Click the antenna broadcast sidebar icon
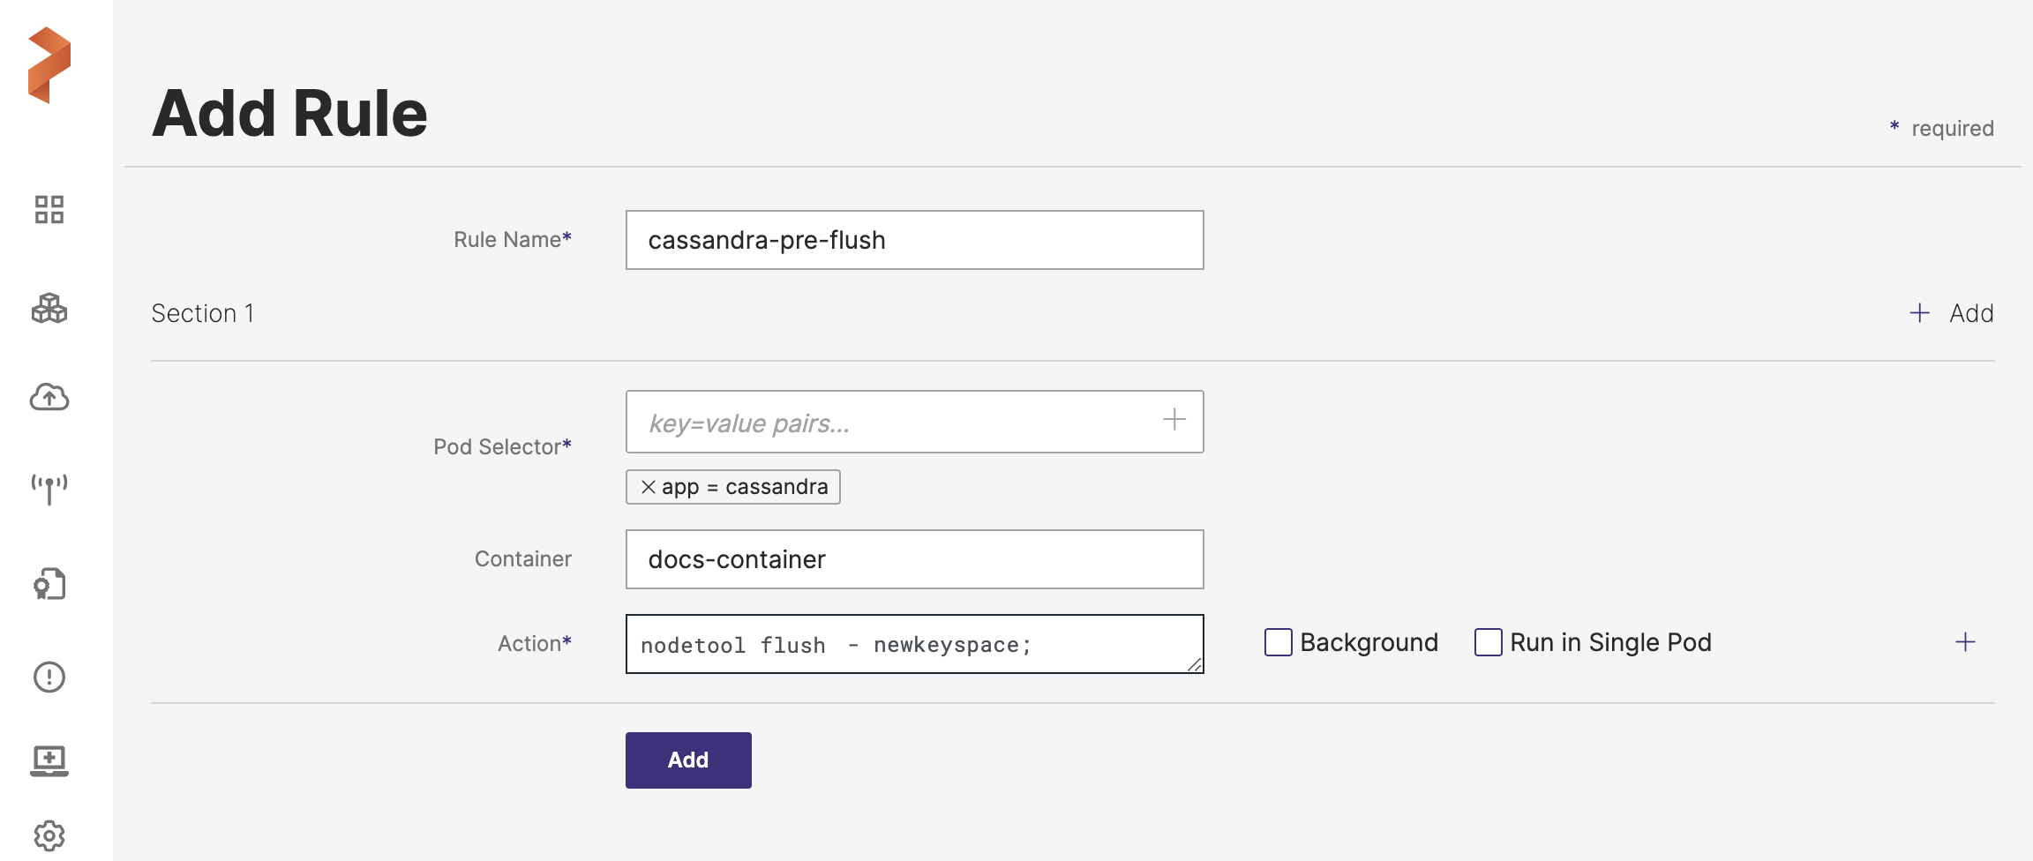Screen dimensions: 2033x861 49,489
